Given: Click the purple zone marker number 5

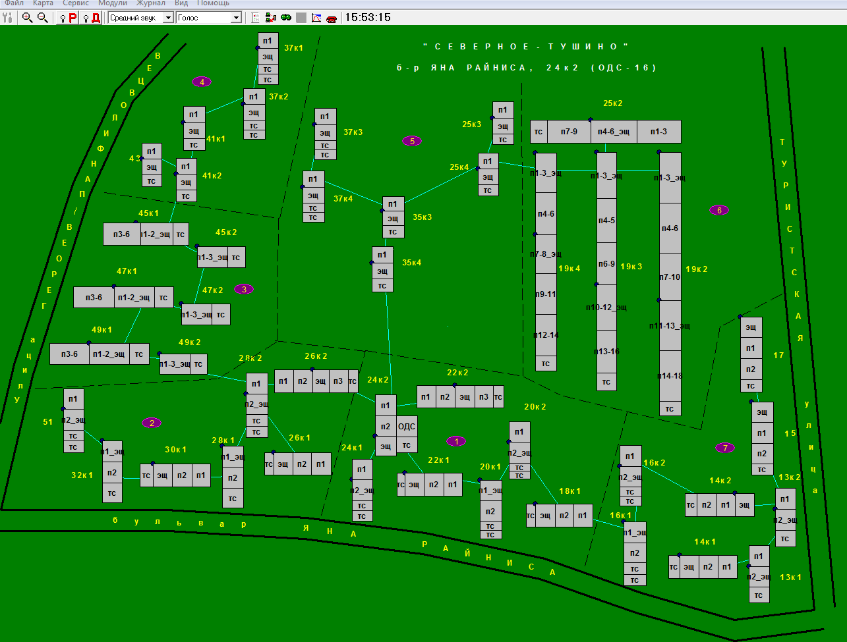Looking at the screenshot, I should click(412, 141).
